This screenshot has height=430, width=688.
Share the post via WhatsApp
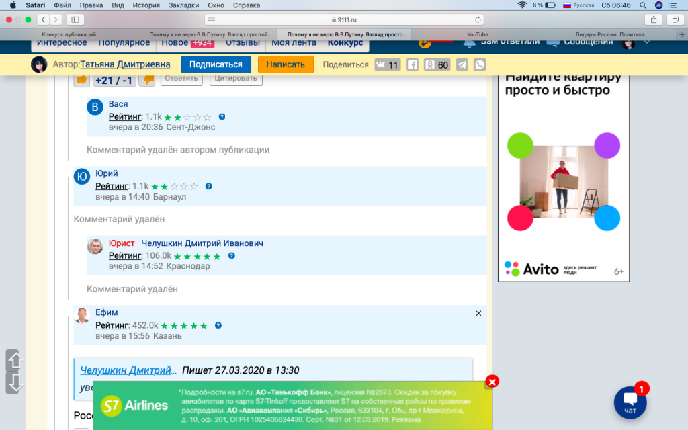[479, 64]
